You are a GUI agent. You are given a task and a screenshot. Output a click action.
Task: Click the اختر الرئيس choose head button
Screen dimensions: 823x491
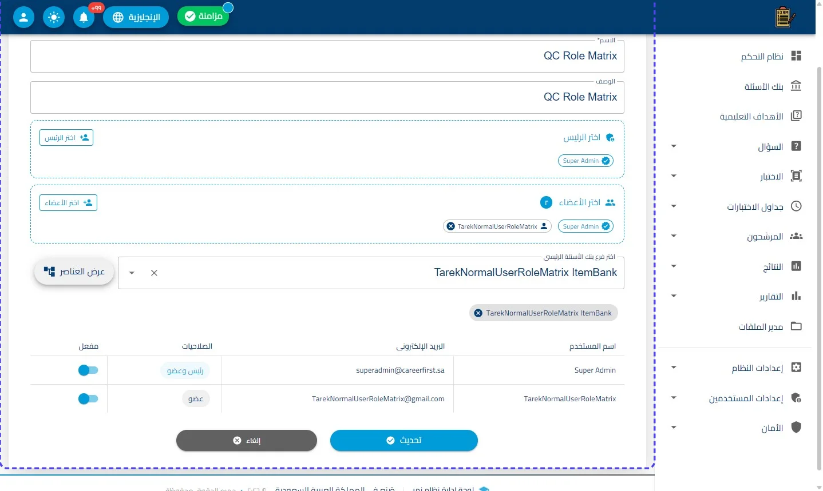click(x=66, y=138)
